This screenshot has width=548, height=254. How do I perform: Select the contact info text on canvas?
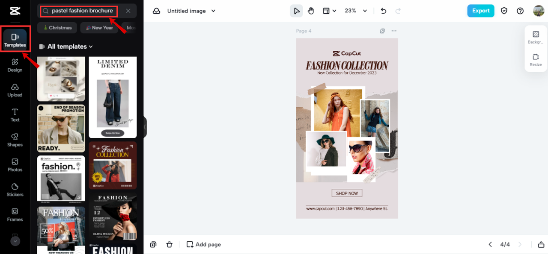coord(347,208)
